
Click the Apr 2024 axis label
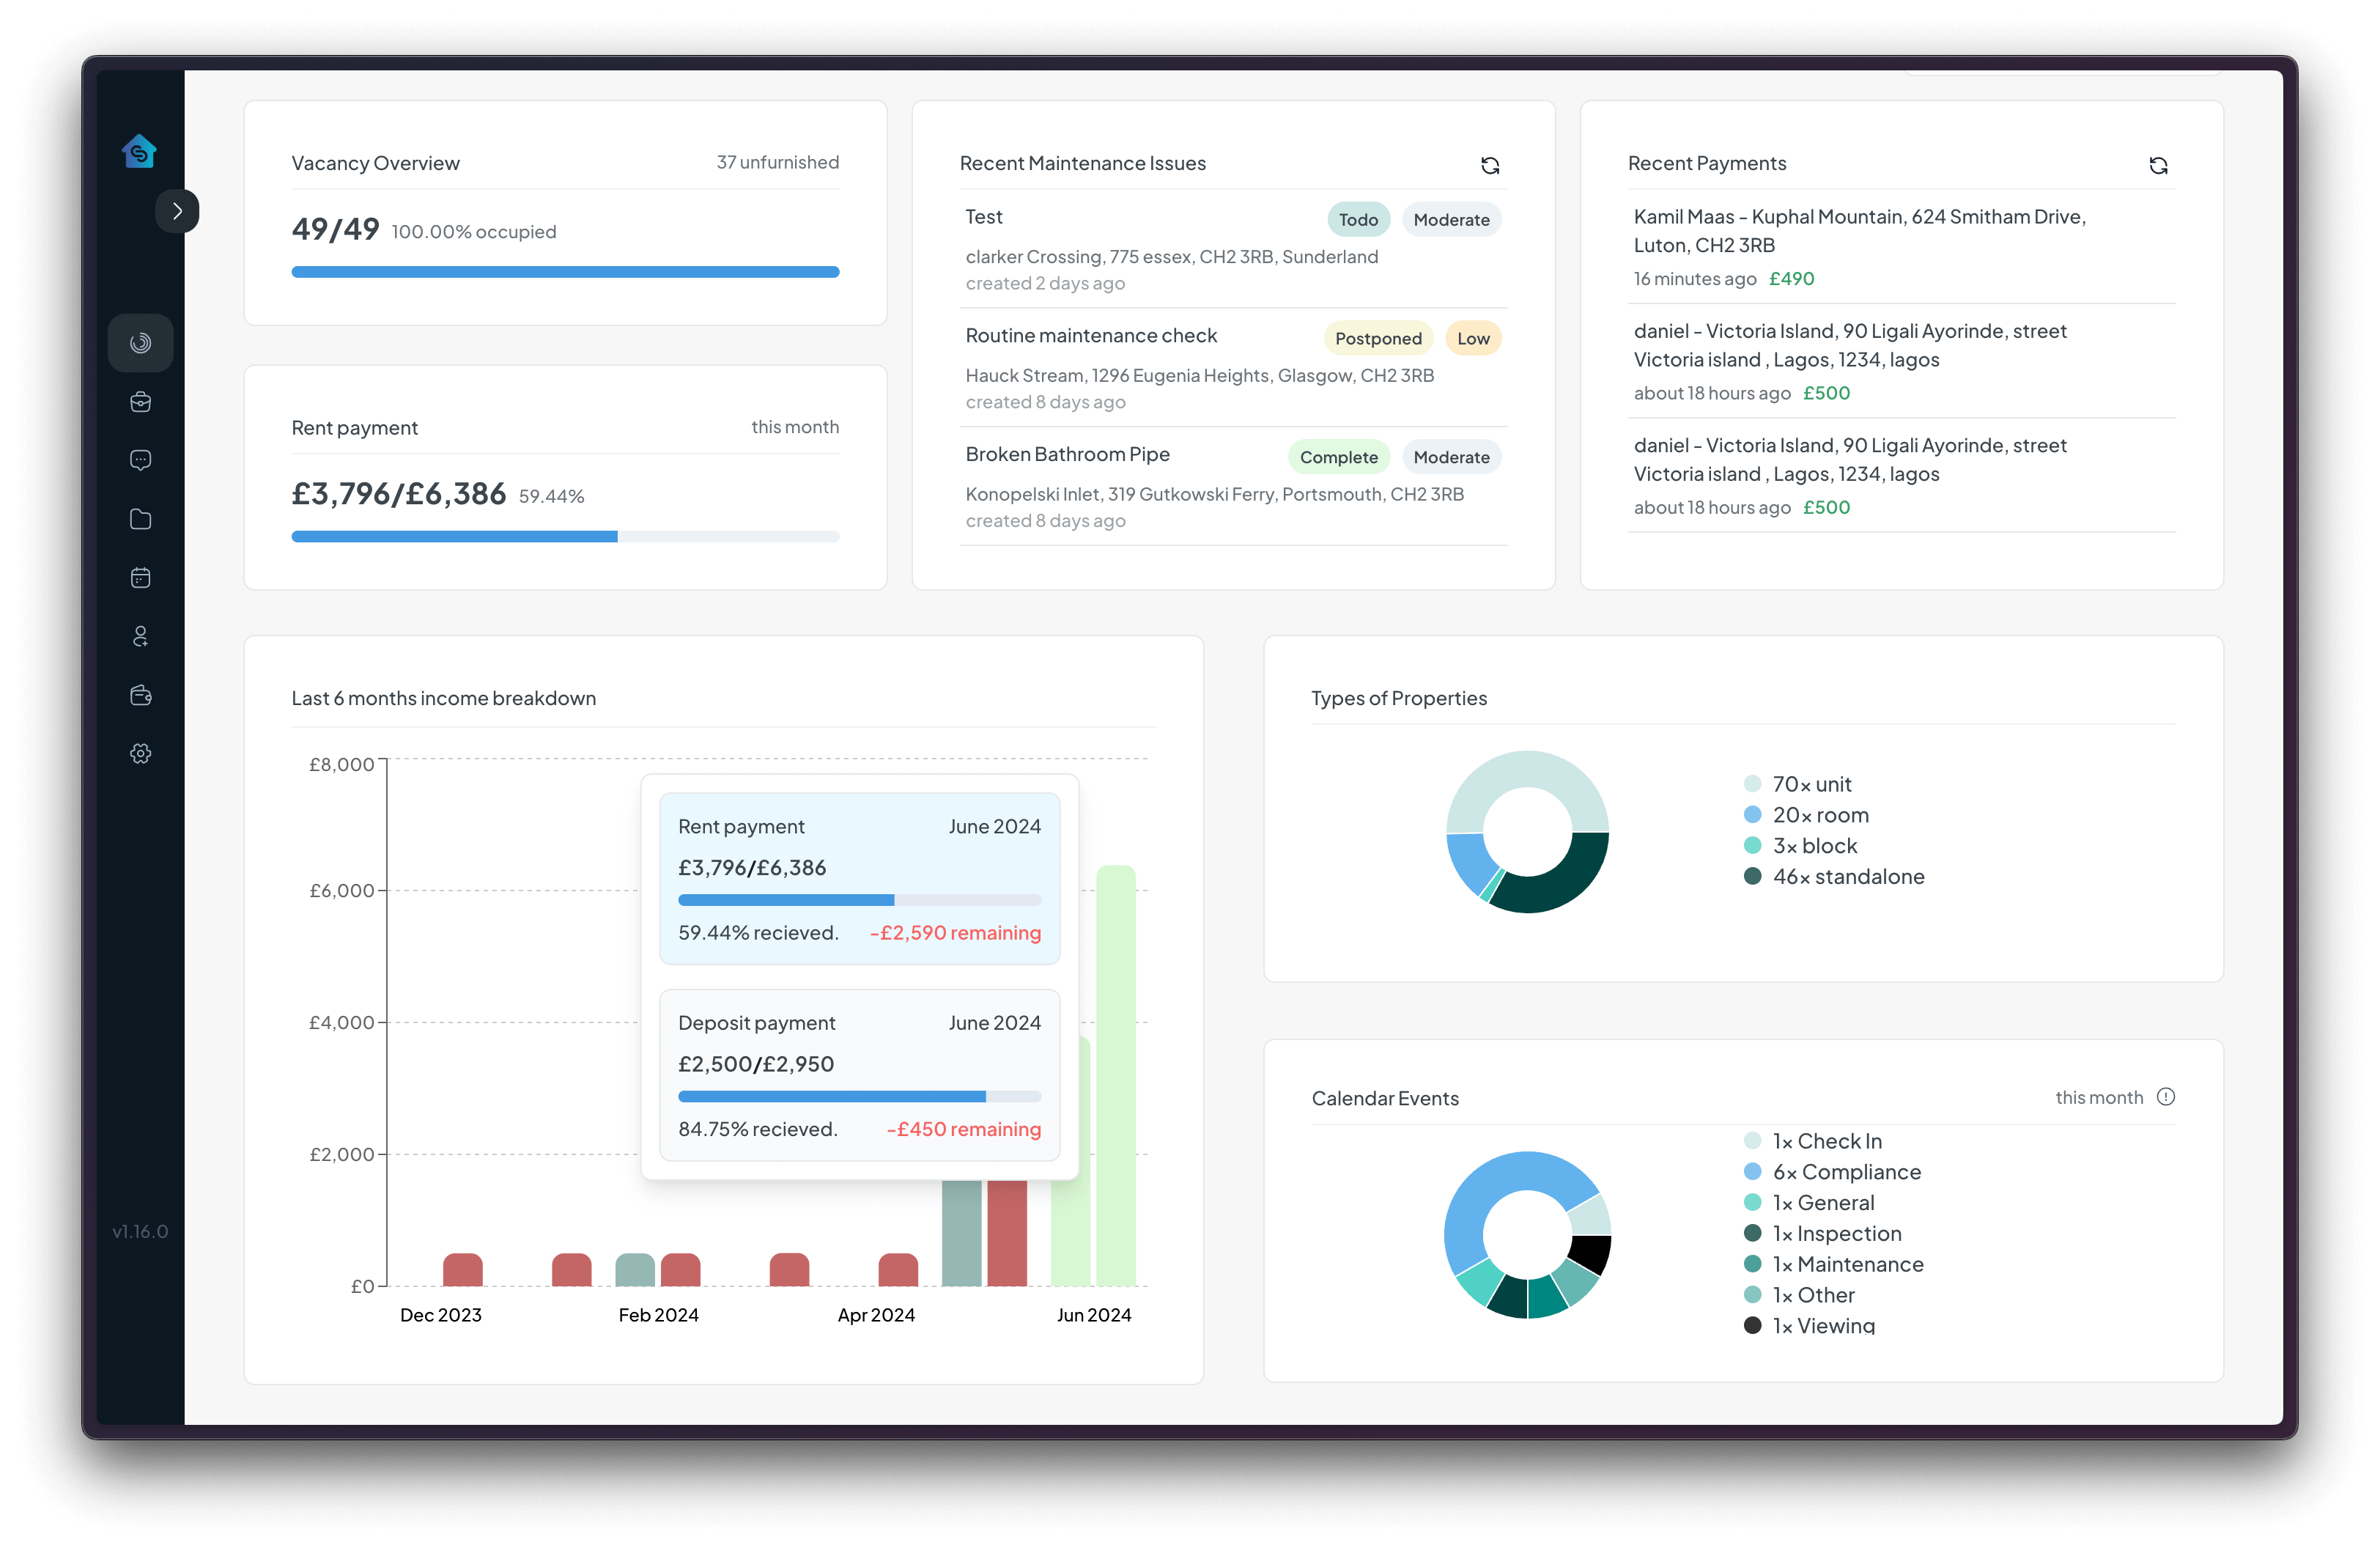coord(876,1315)
